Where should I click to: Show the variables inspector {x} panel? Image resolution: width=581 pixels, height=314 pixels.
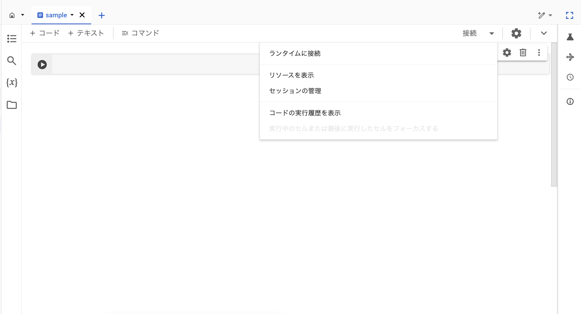tap(11, 83)
